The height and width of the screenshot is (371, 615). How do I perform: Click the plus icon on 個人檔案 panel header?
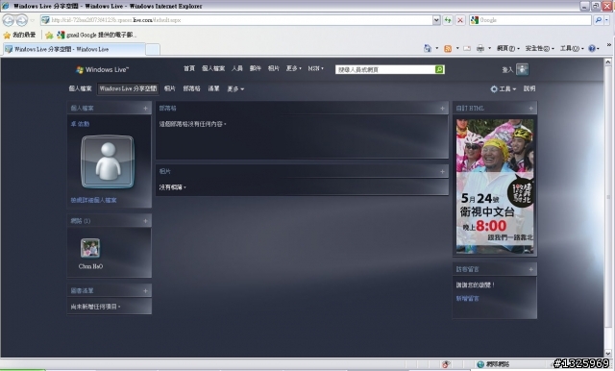click(x=145, y=109)
